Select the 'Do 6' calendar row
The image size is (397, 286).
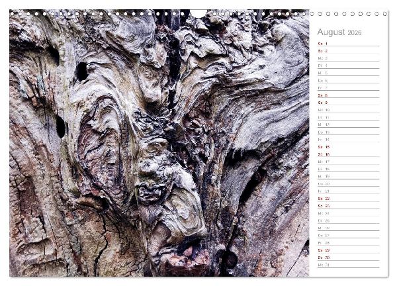(349, 81)
